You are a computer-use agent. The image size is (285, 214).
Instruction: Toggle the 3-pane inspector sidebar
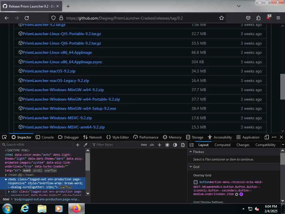point(191,145)
